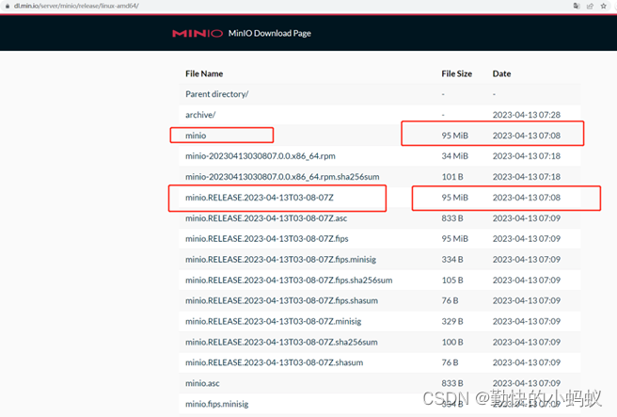Image resolution: width=617 pixels, height=417 pixels.
Task: Download minio-20230413030807.0.0.x86_64.rpm
Action: pyautogui.click(x=261, y=156)
